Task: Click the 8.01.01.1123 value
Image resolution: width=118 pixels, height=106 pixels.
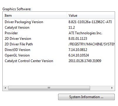Action: [x=78, y=39]
